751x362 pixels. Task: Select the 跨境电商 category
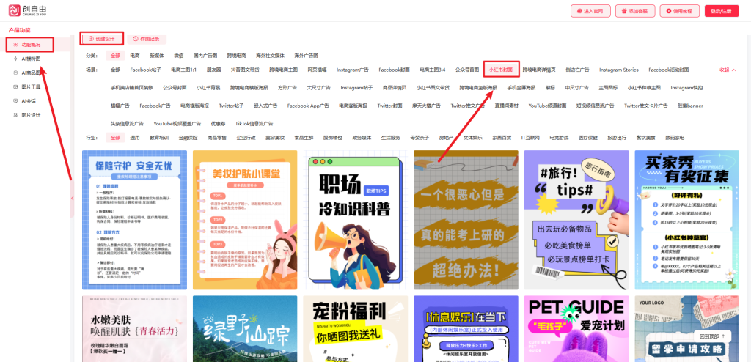click(x=236, y=56)
